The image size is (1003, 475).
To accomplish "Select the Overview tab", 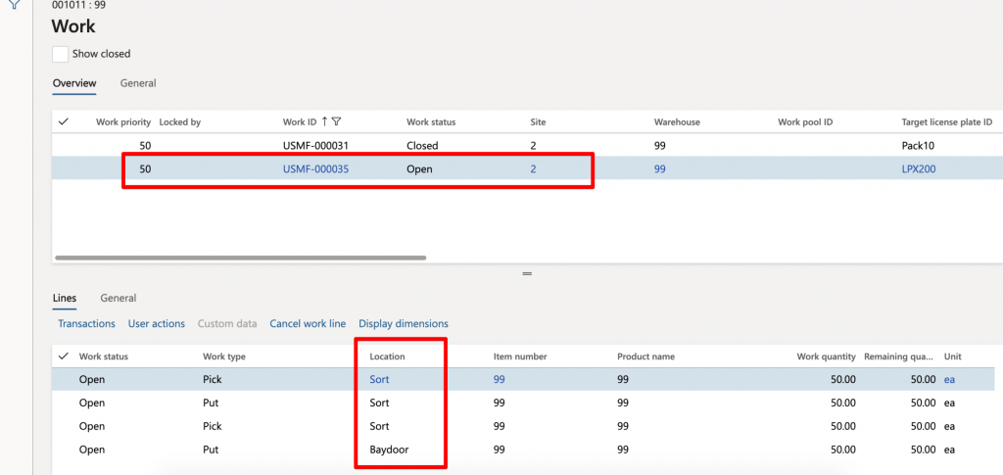I will coord(74,83).
